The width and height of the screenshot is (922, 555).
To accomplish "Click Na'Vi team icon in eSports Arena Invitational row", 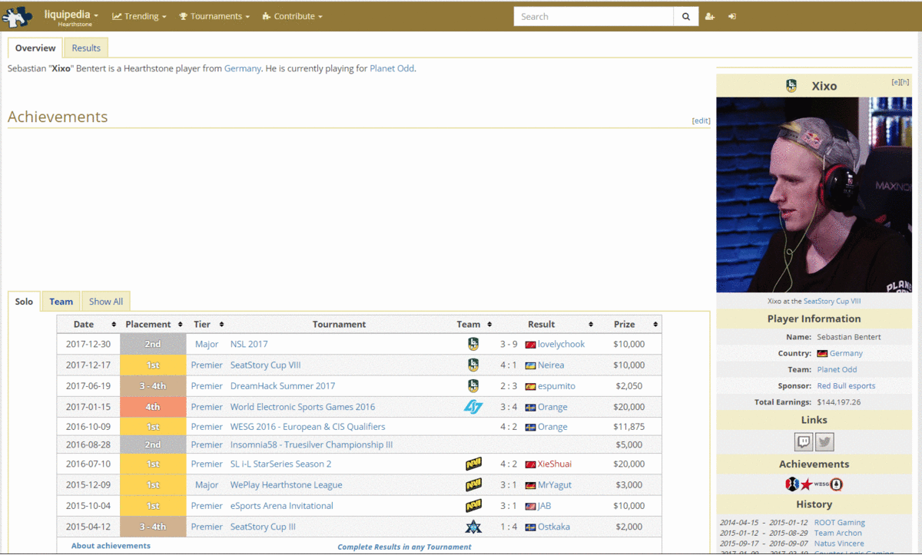I will pos(473,506).
